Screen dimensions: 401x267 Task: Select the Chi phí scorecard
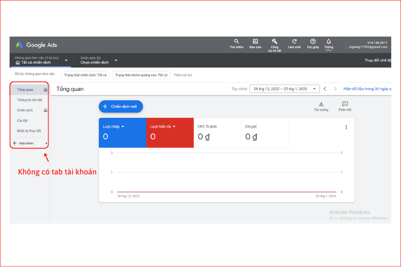click(x=265, y=133)
